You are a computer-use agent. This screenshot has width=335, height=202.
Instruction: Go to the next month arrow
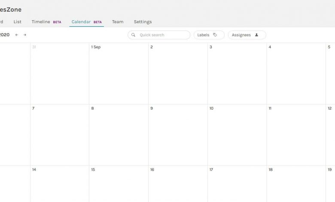click(x=25, y=35)
